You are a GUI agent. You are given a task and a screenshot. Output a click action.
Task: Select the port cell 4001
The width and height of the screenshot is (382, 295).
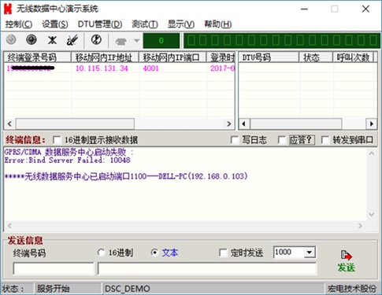tap(150, 68)
